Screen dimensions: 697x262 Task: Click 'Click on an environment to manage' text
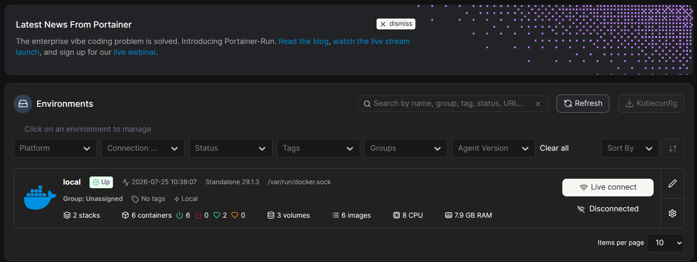click(x=88, y=129)
